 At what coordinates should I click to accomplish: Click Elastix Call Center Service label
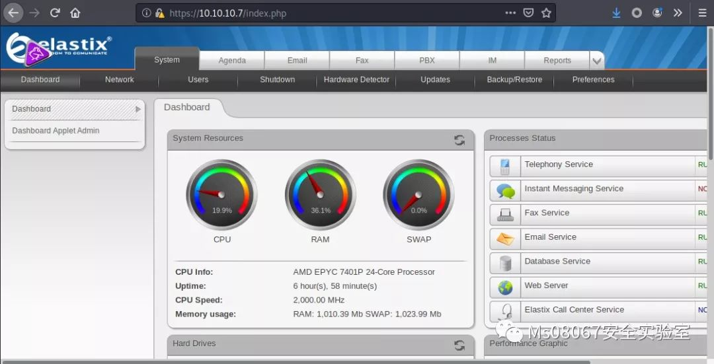pos(575,310)
